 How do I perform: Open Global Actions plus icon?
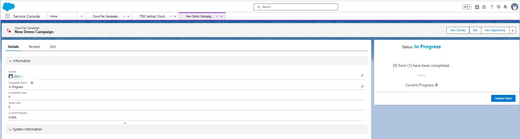point(477,7)
